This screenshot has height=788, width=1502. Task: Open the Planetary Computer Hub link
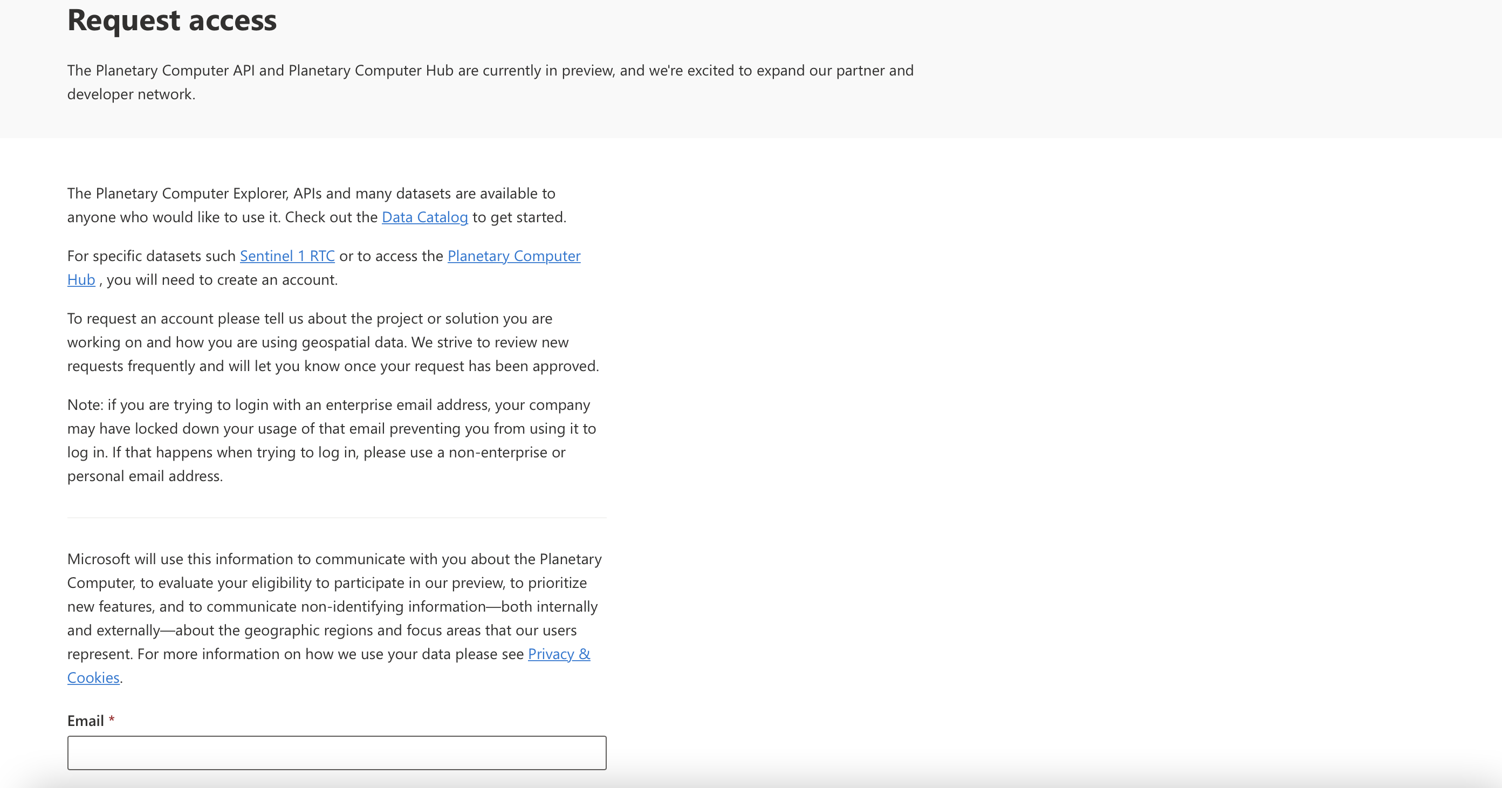tap(513, 256)
